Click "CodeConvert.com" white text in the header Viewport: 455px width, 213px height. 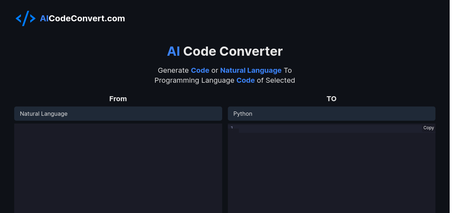point(87,18)
